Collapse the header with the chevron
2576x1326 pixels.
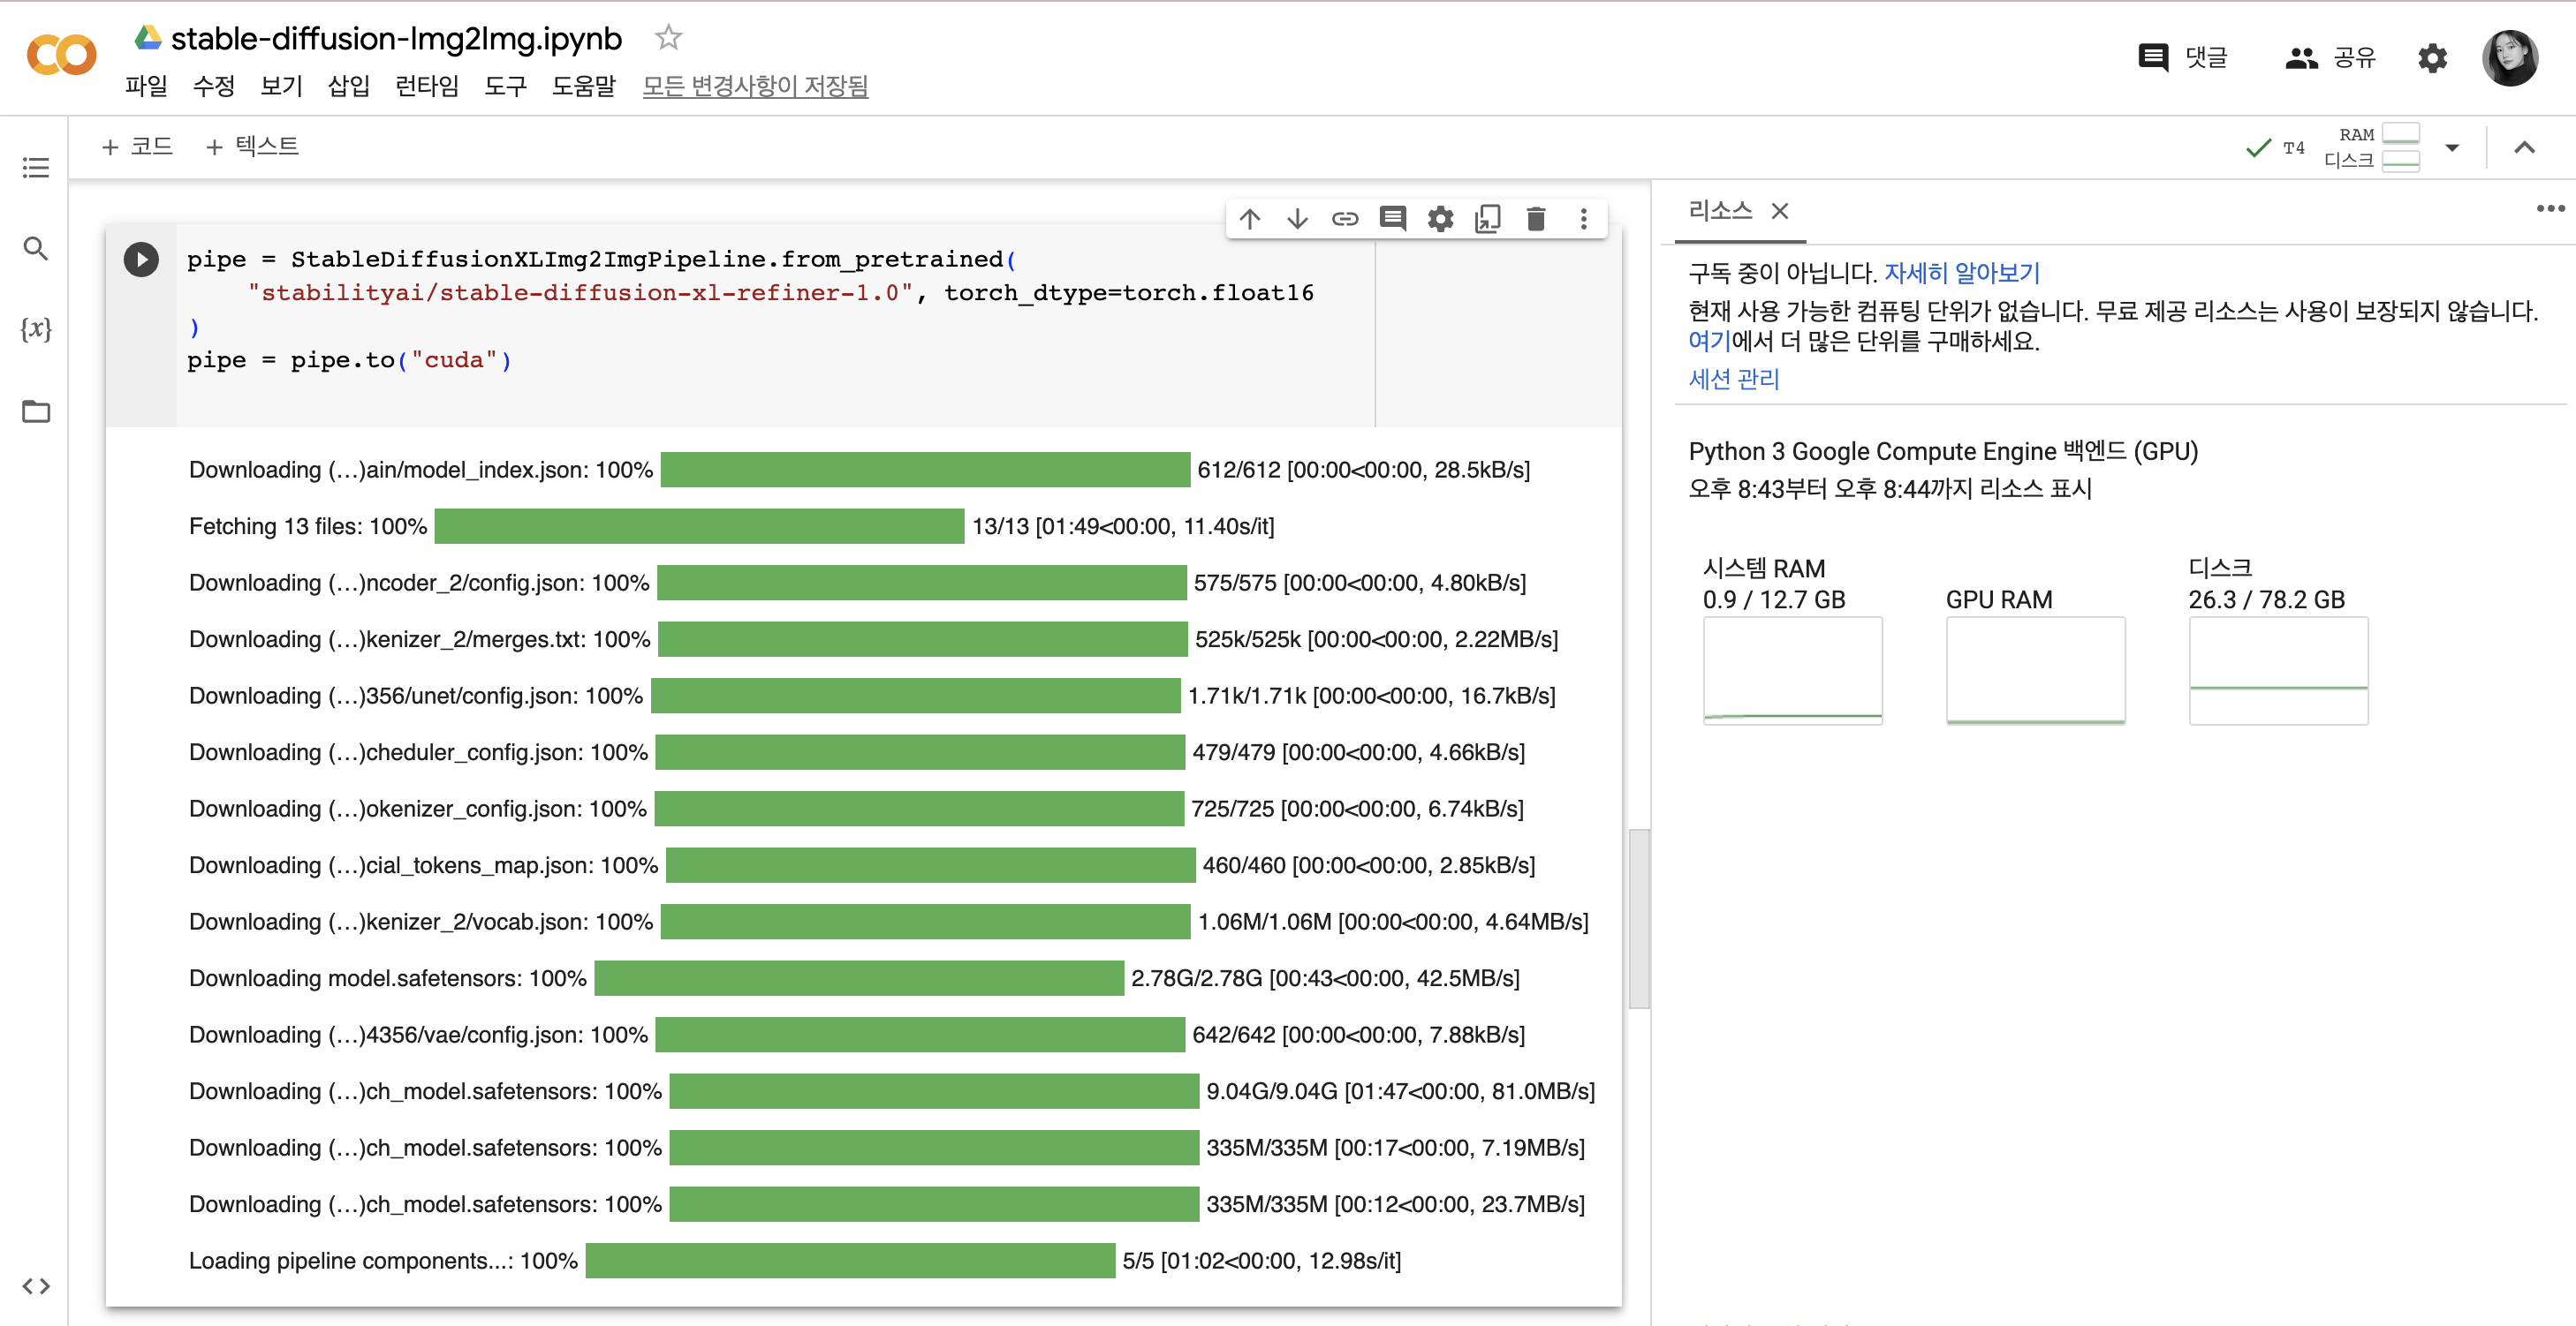point(2524,148)
